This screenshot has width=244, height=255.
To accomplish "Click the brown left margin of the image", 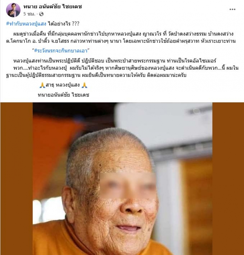I will [x=16, y=179].
